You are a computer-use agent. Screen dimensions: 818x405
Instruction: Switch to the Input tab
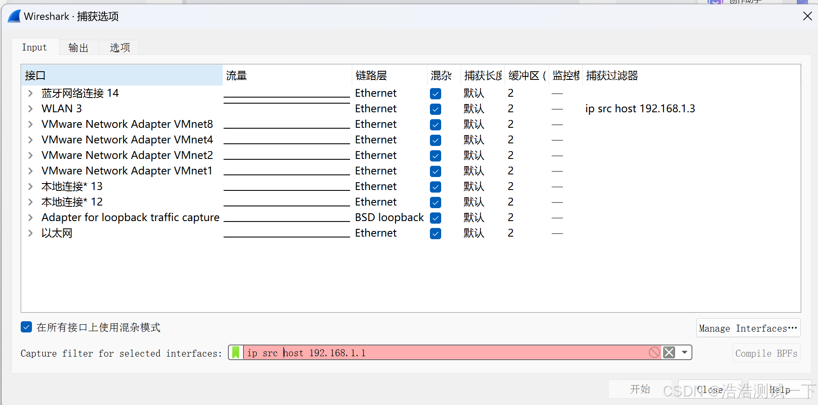click(x=35, y=47)
